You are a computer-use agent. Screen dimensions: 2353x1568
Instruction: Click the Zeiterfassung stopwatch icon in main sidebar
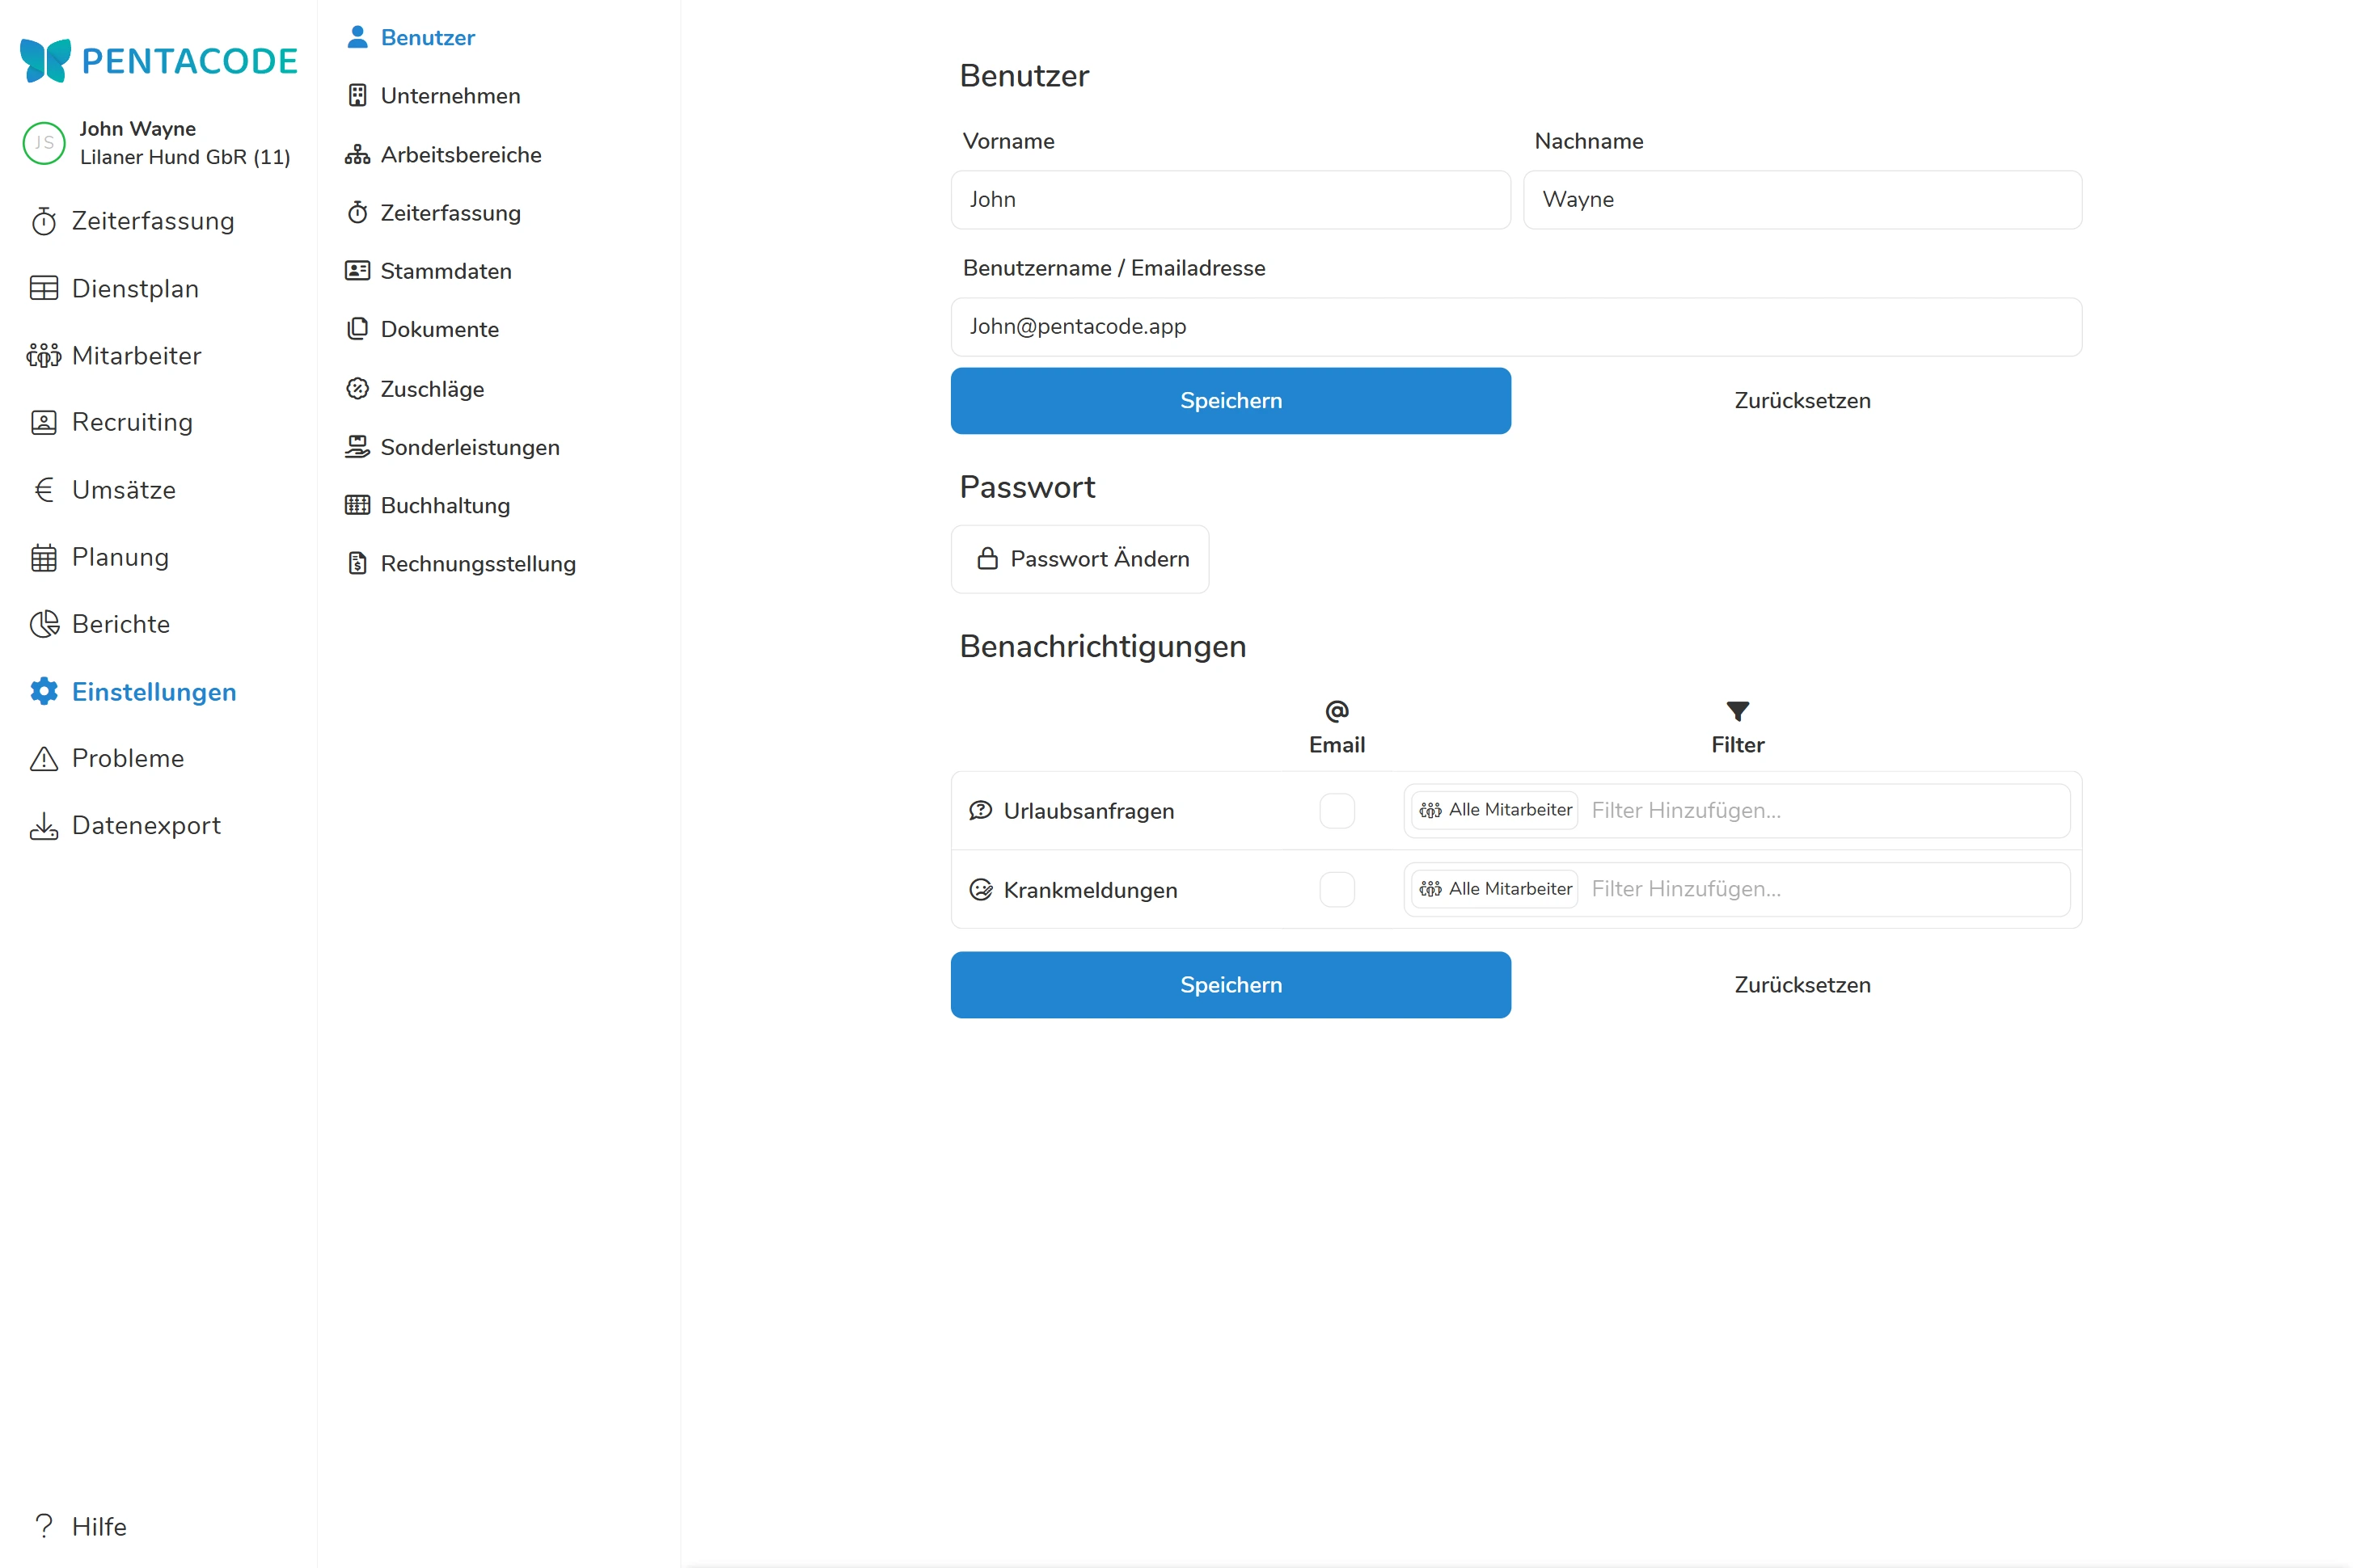[x=44, y=221]
